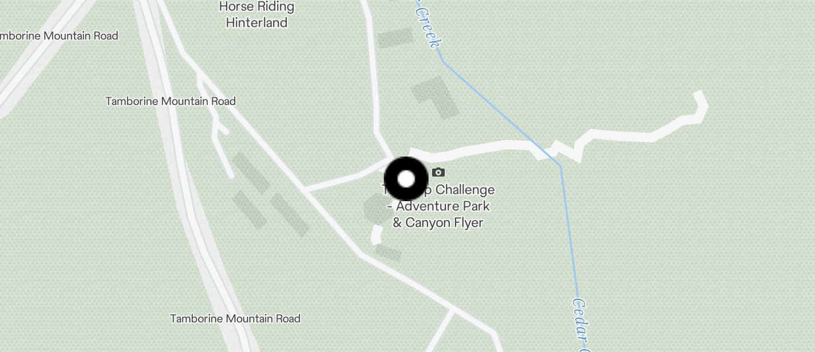Click the road fork at the bottom of the map
815x352 pixels.
pos(453,311)
